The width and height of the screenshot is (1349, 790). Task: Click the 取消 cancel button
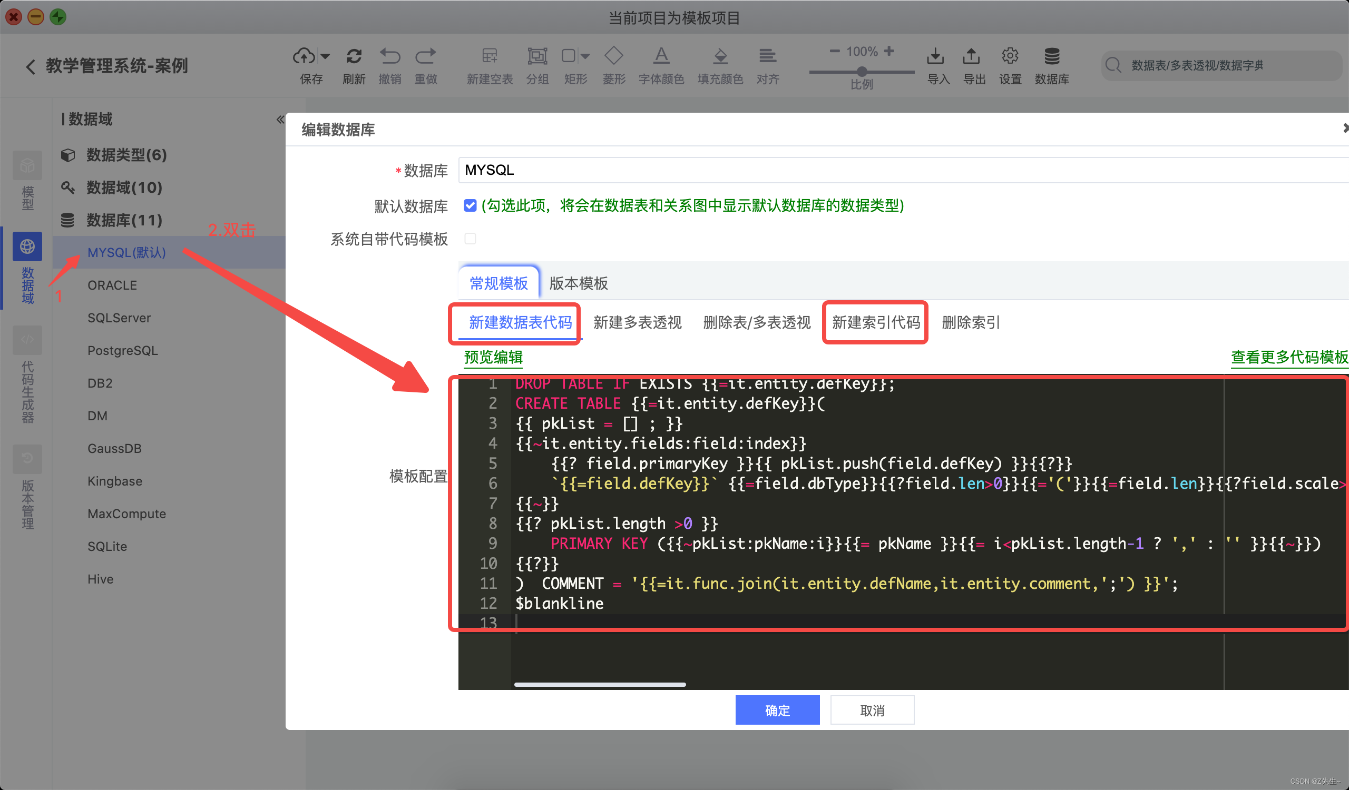click(872, 710)
